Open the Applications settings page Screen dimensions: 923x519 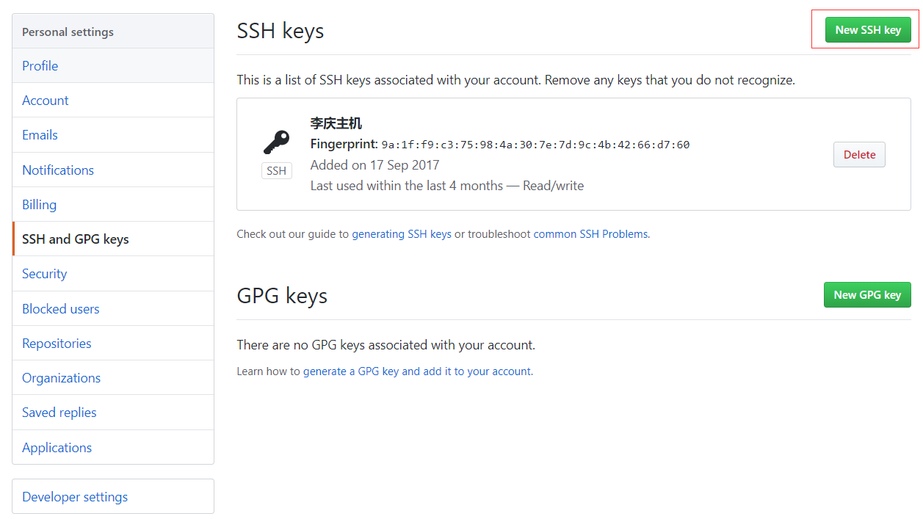pyautogui.click(x=57, y=448)
